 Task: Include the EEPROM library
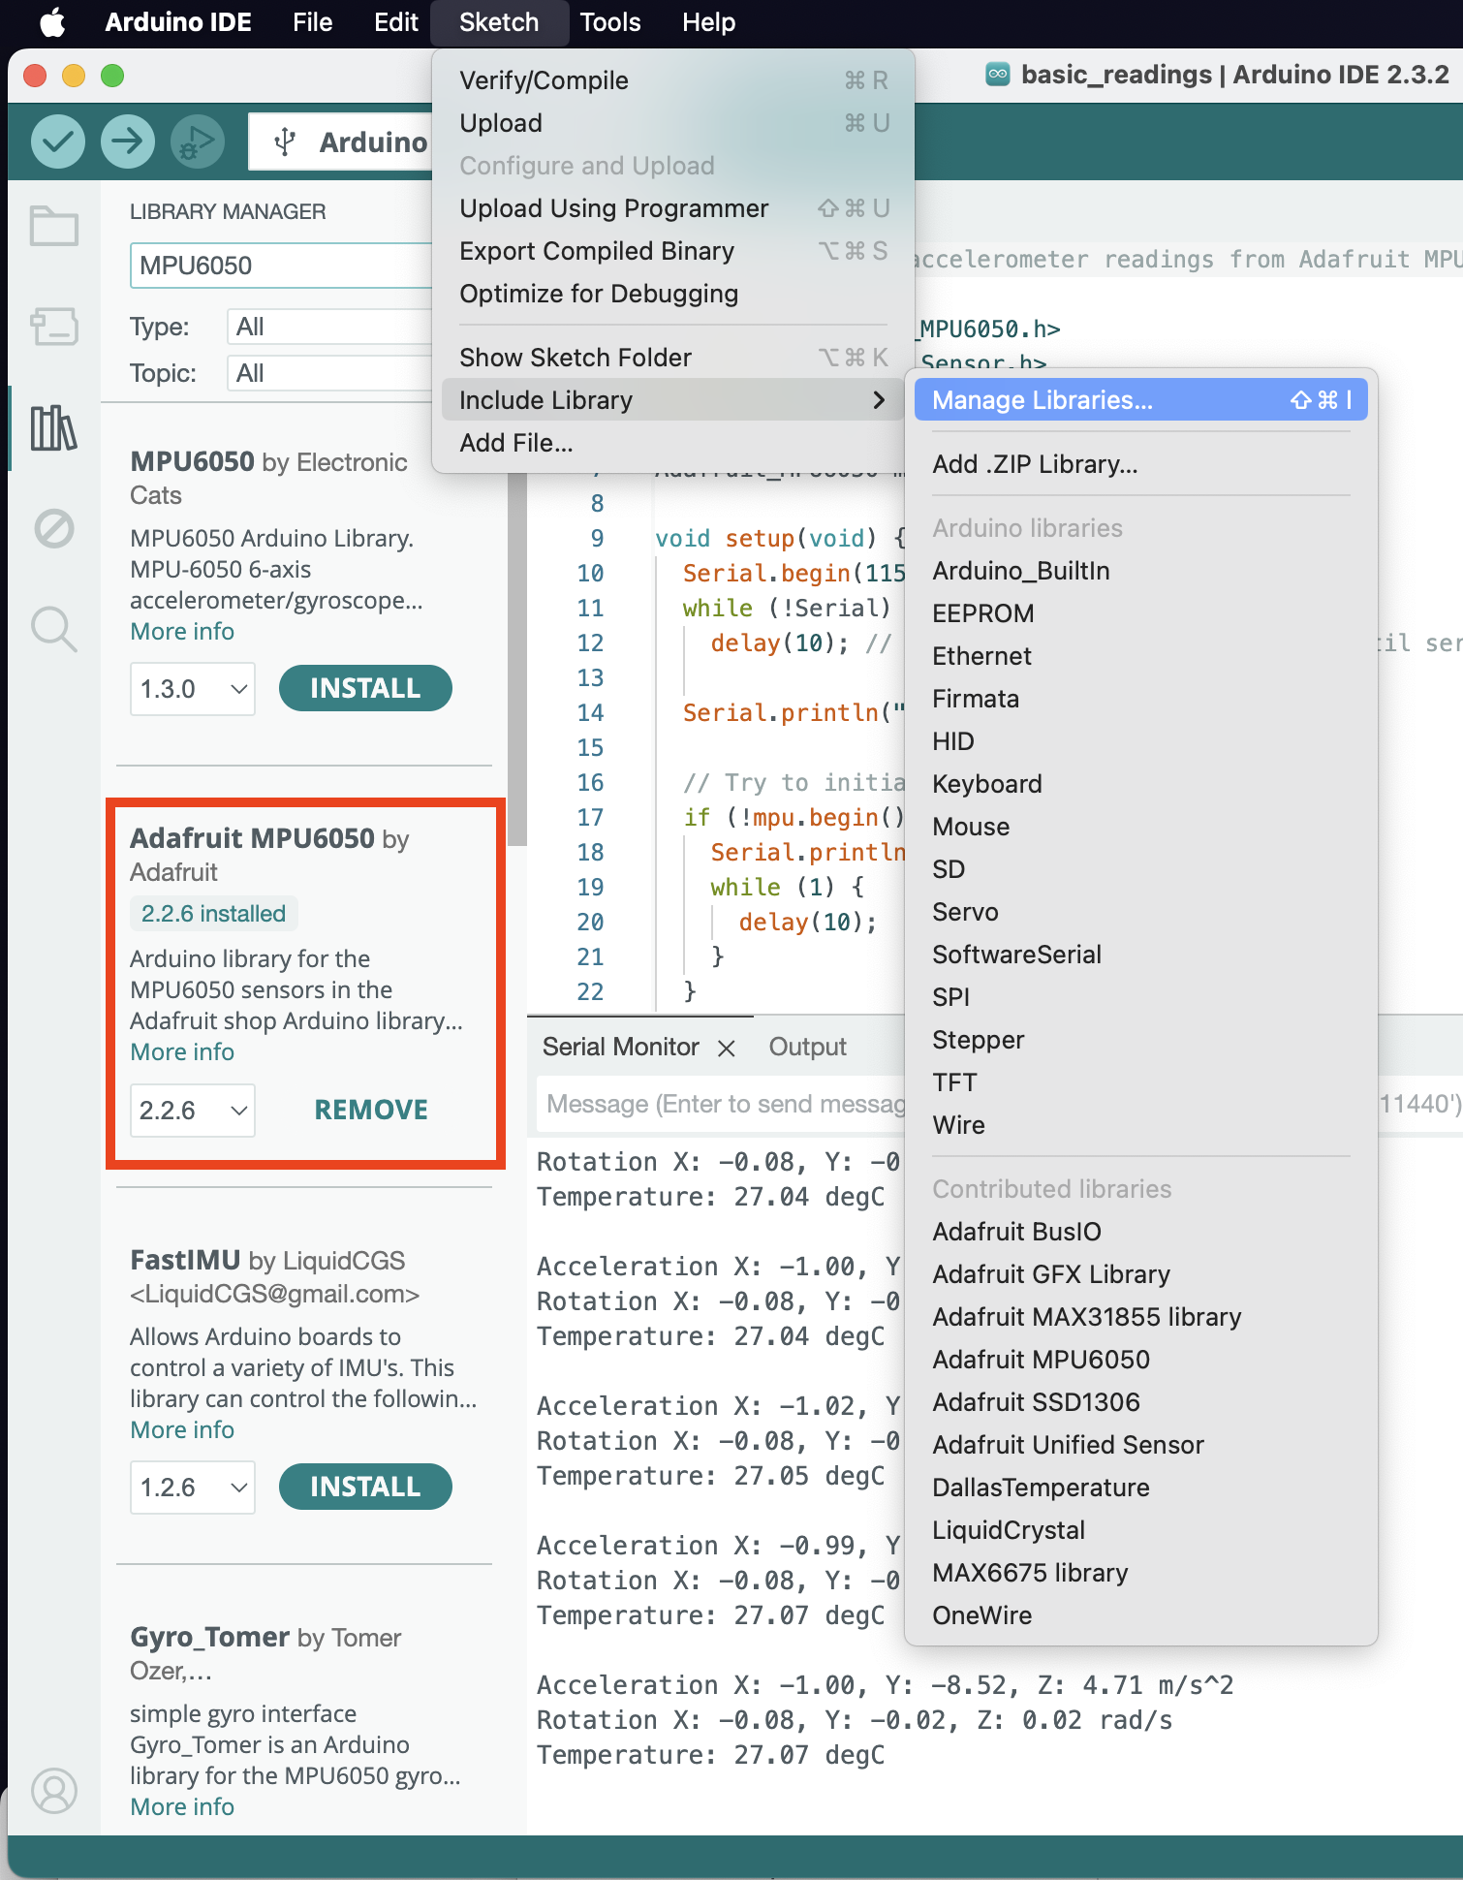[1140, 613]
